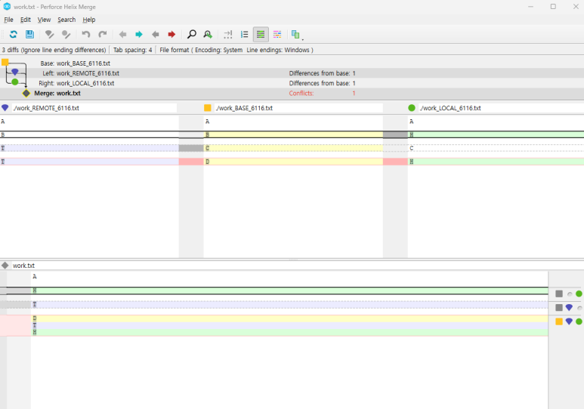Viewport: 584px width, 409px height.
Task: Click the red Conflicts: label
Action: coord(301,94)
